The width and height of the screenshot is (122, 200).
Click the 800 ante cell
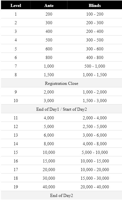click(49, 57)
